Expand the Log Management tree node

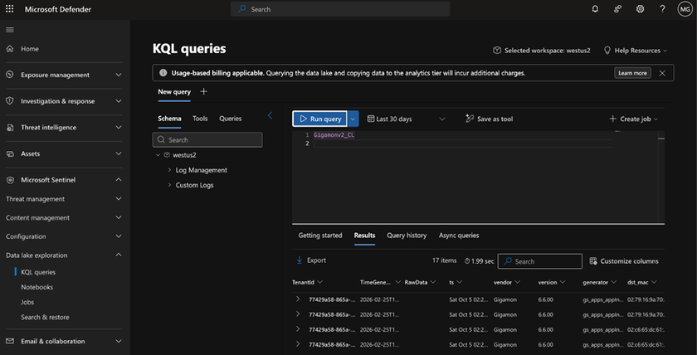pyautogui.click(x=170, y=170)
